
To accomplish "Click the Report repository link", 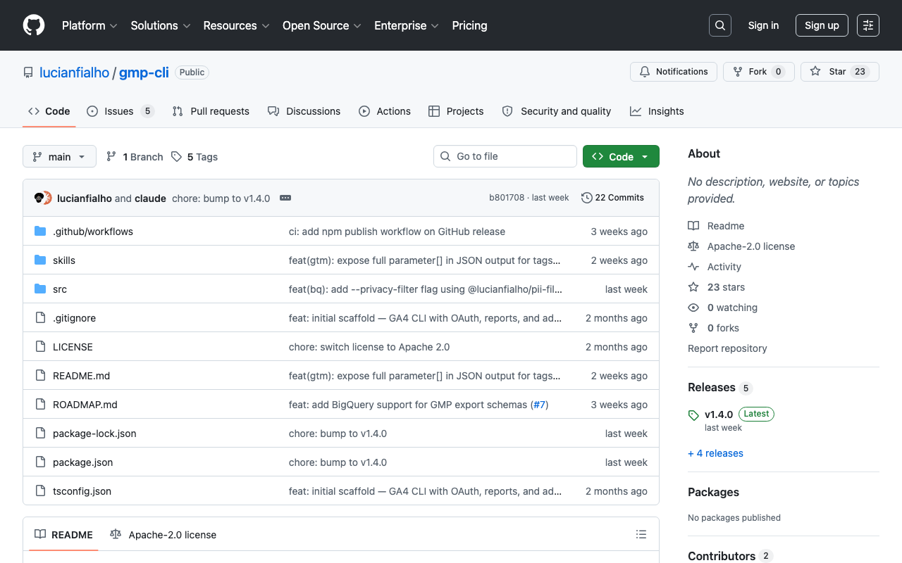I will pos(727,348).
